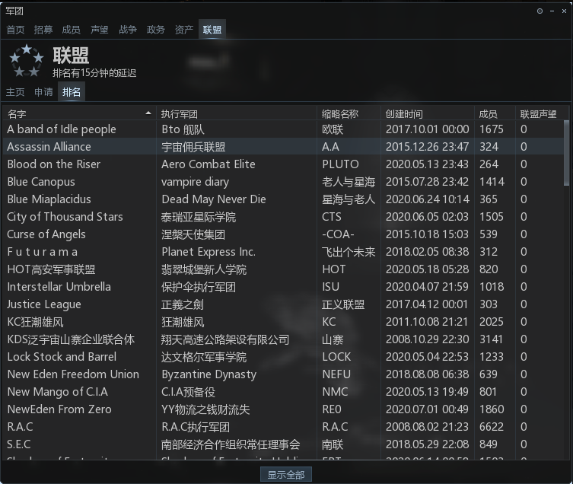Sort by 创建时间 column header

(x=404, y=114)
